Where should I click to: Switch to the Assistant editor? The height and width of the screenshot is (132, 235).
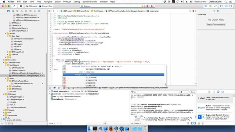pos(210,6)
